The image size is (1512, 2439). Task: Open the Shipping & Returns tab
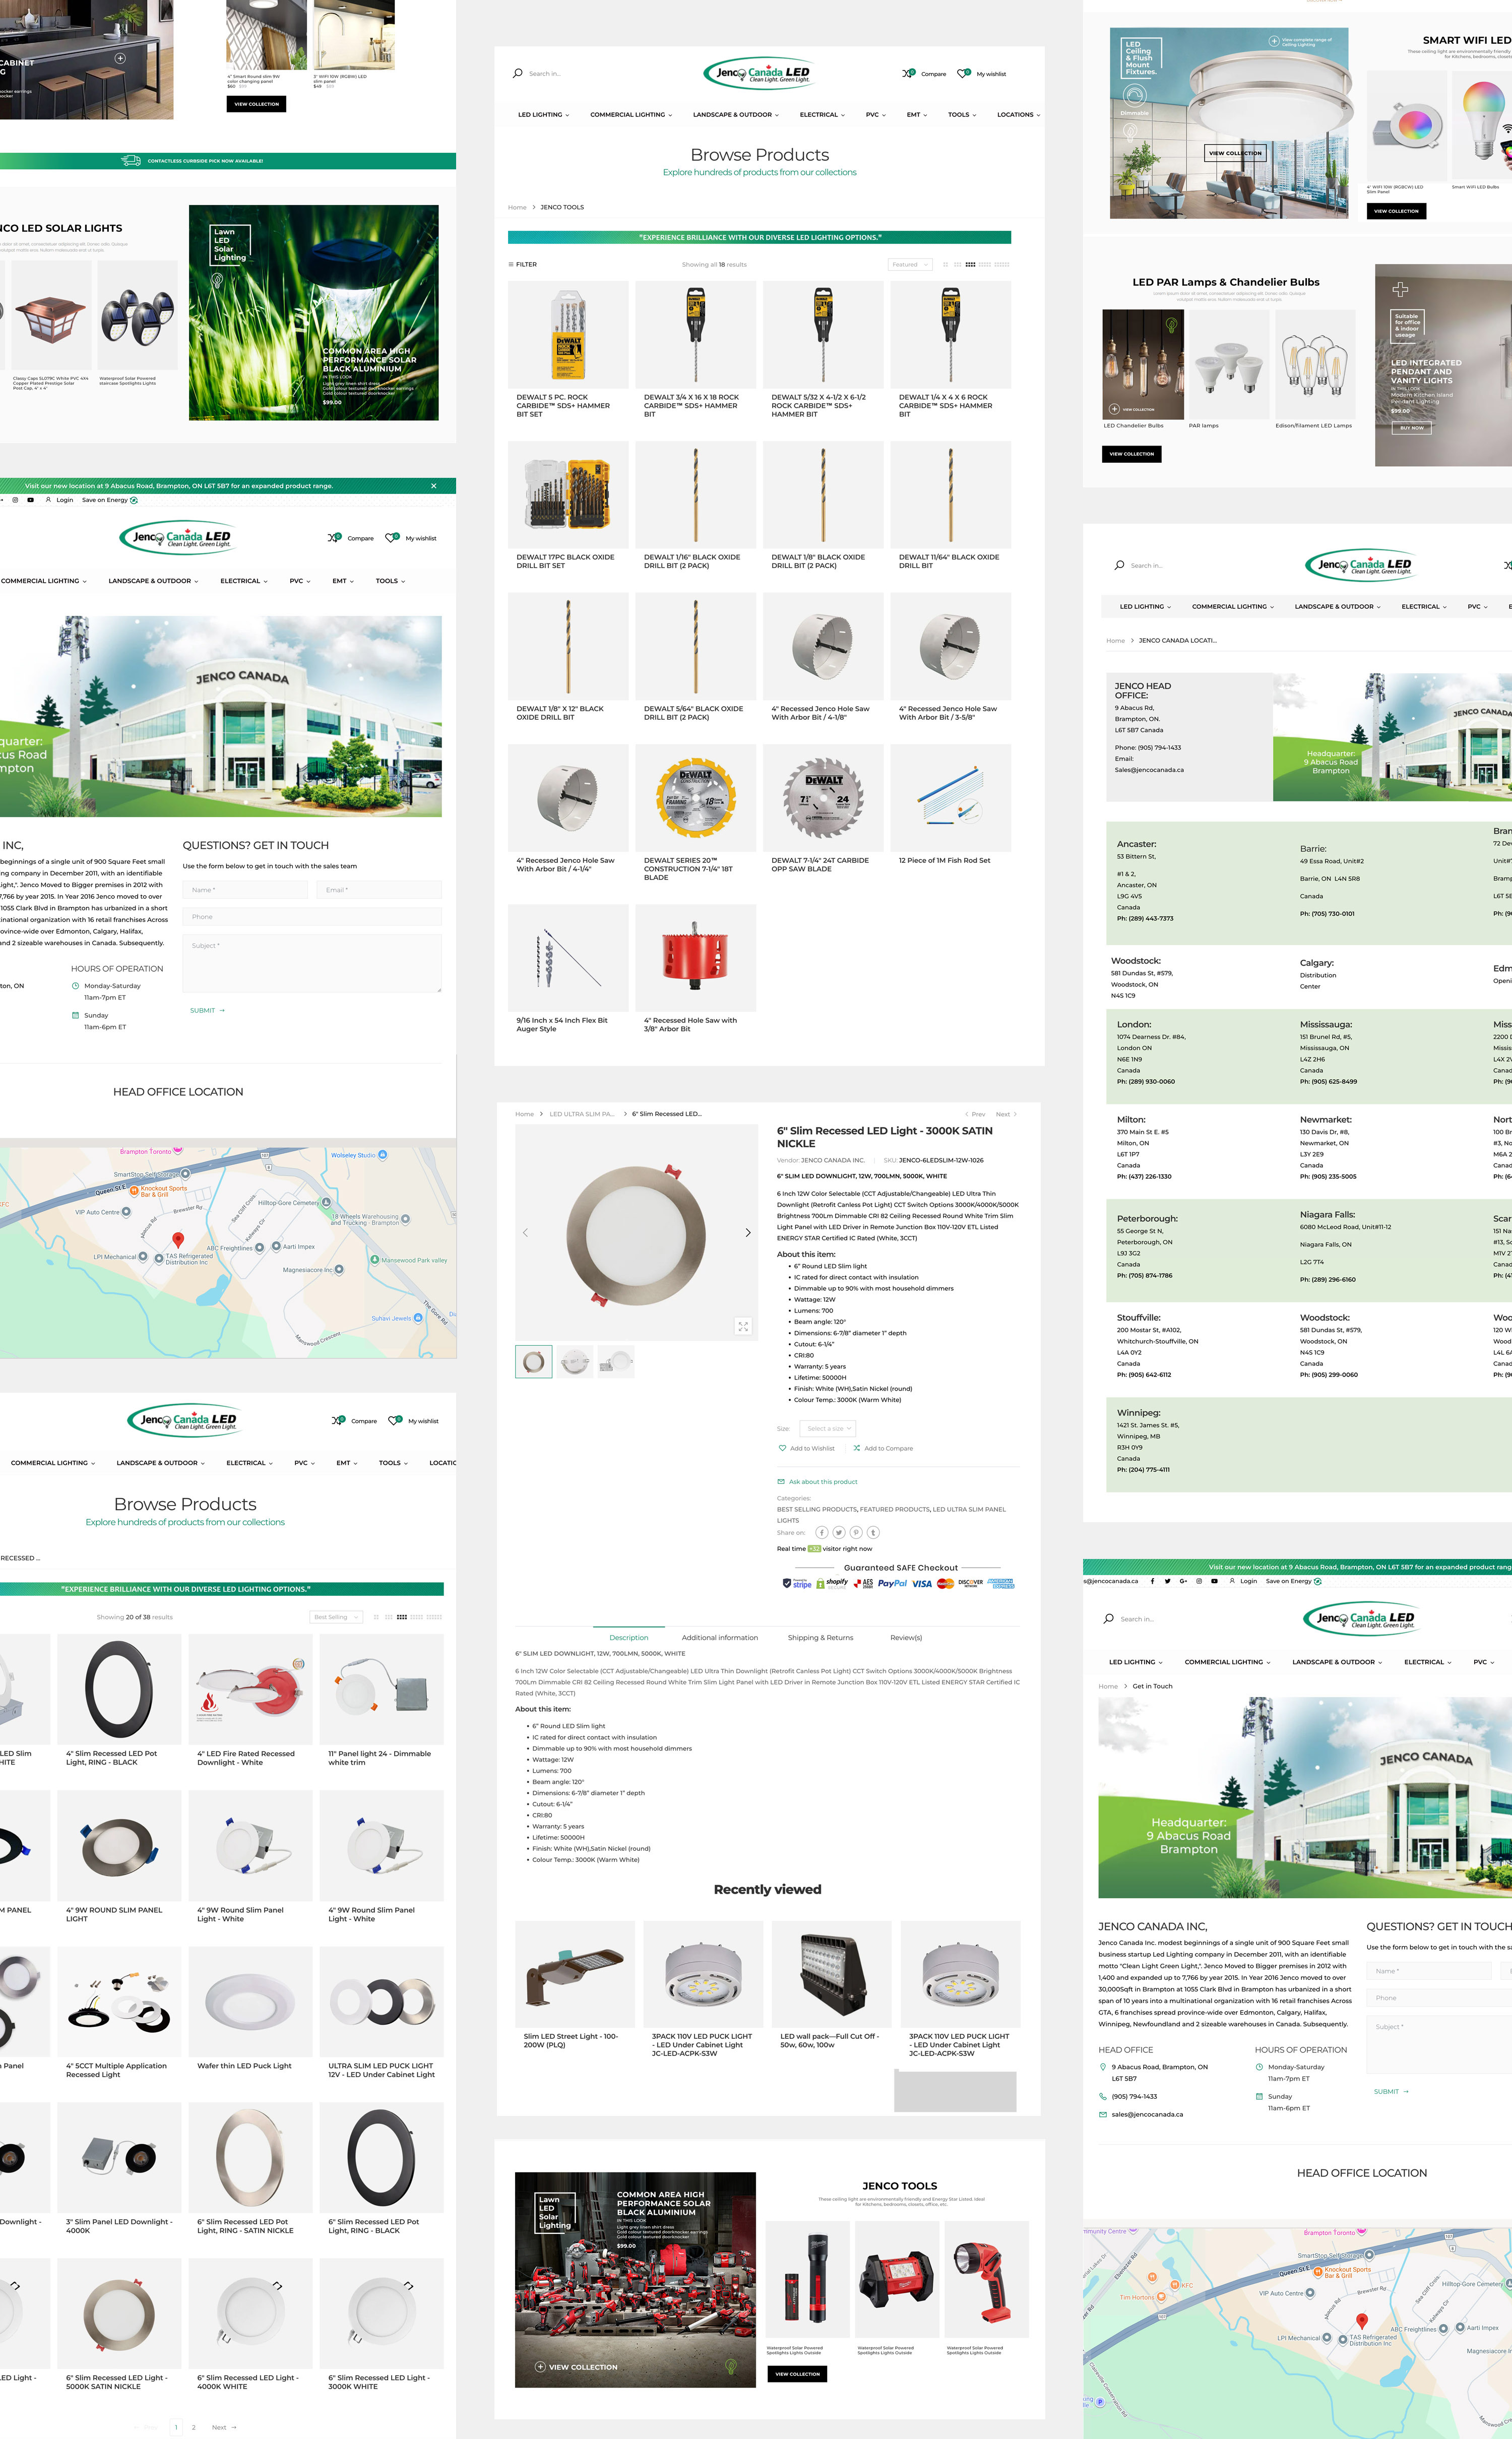coord(820,1638)
